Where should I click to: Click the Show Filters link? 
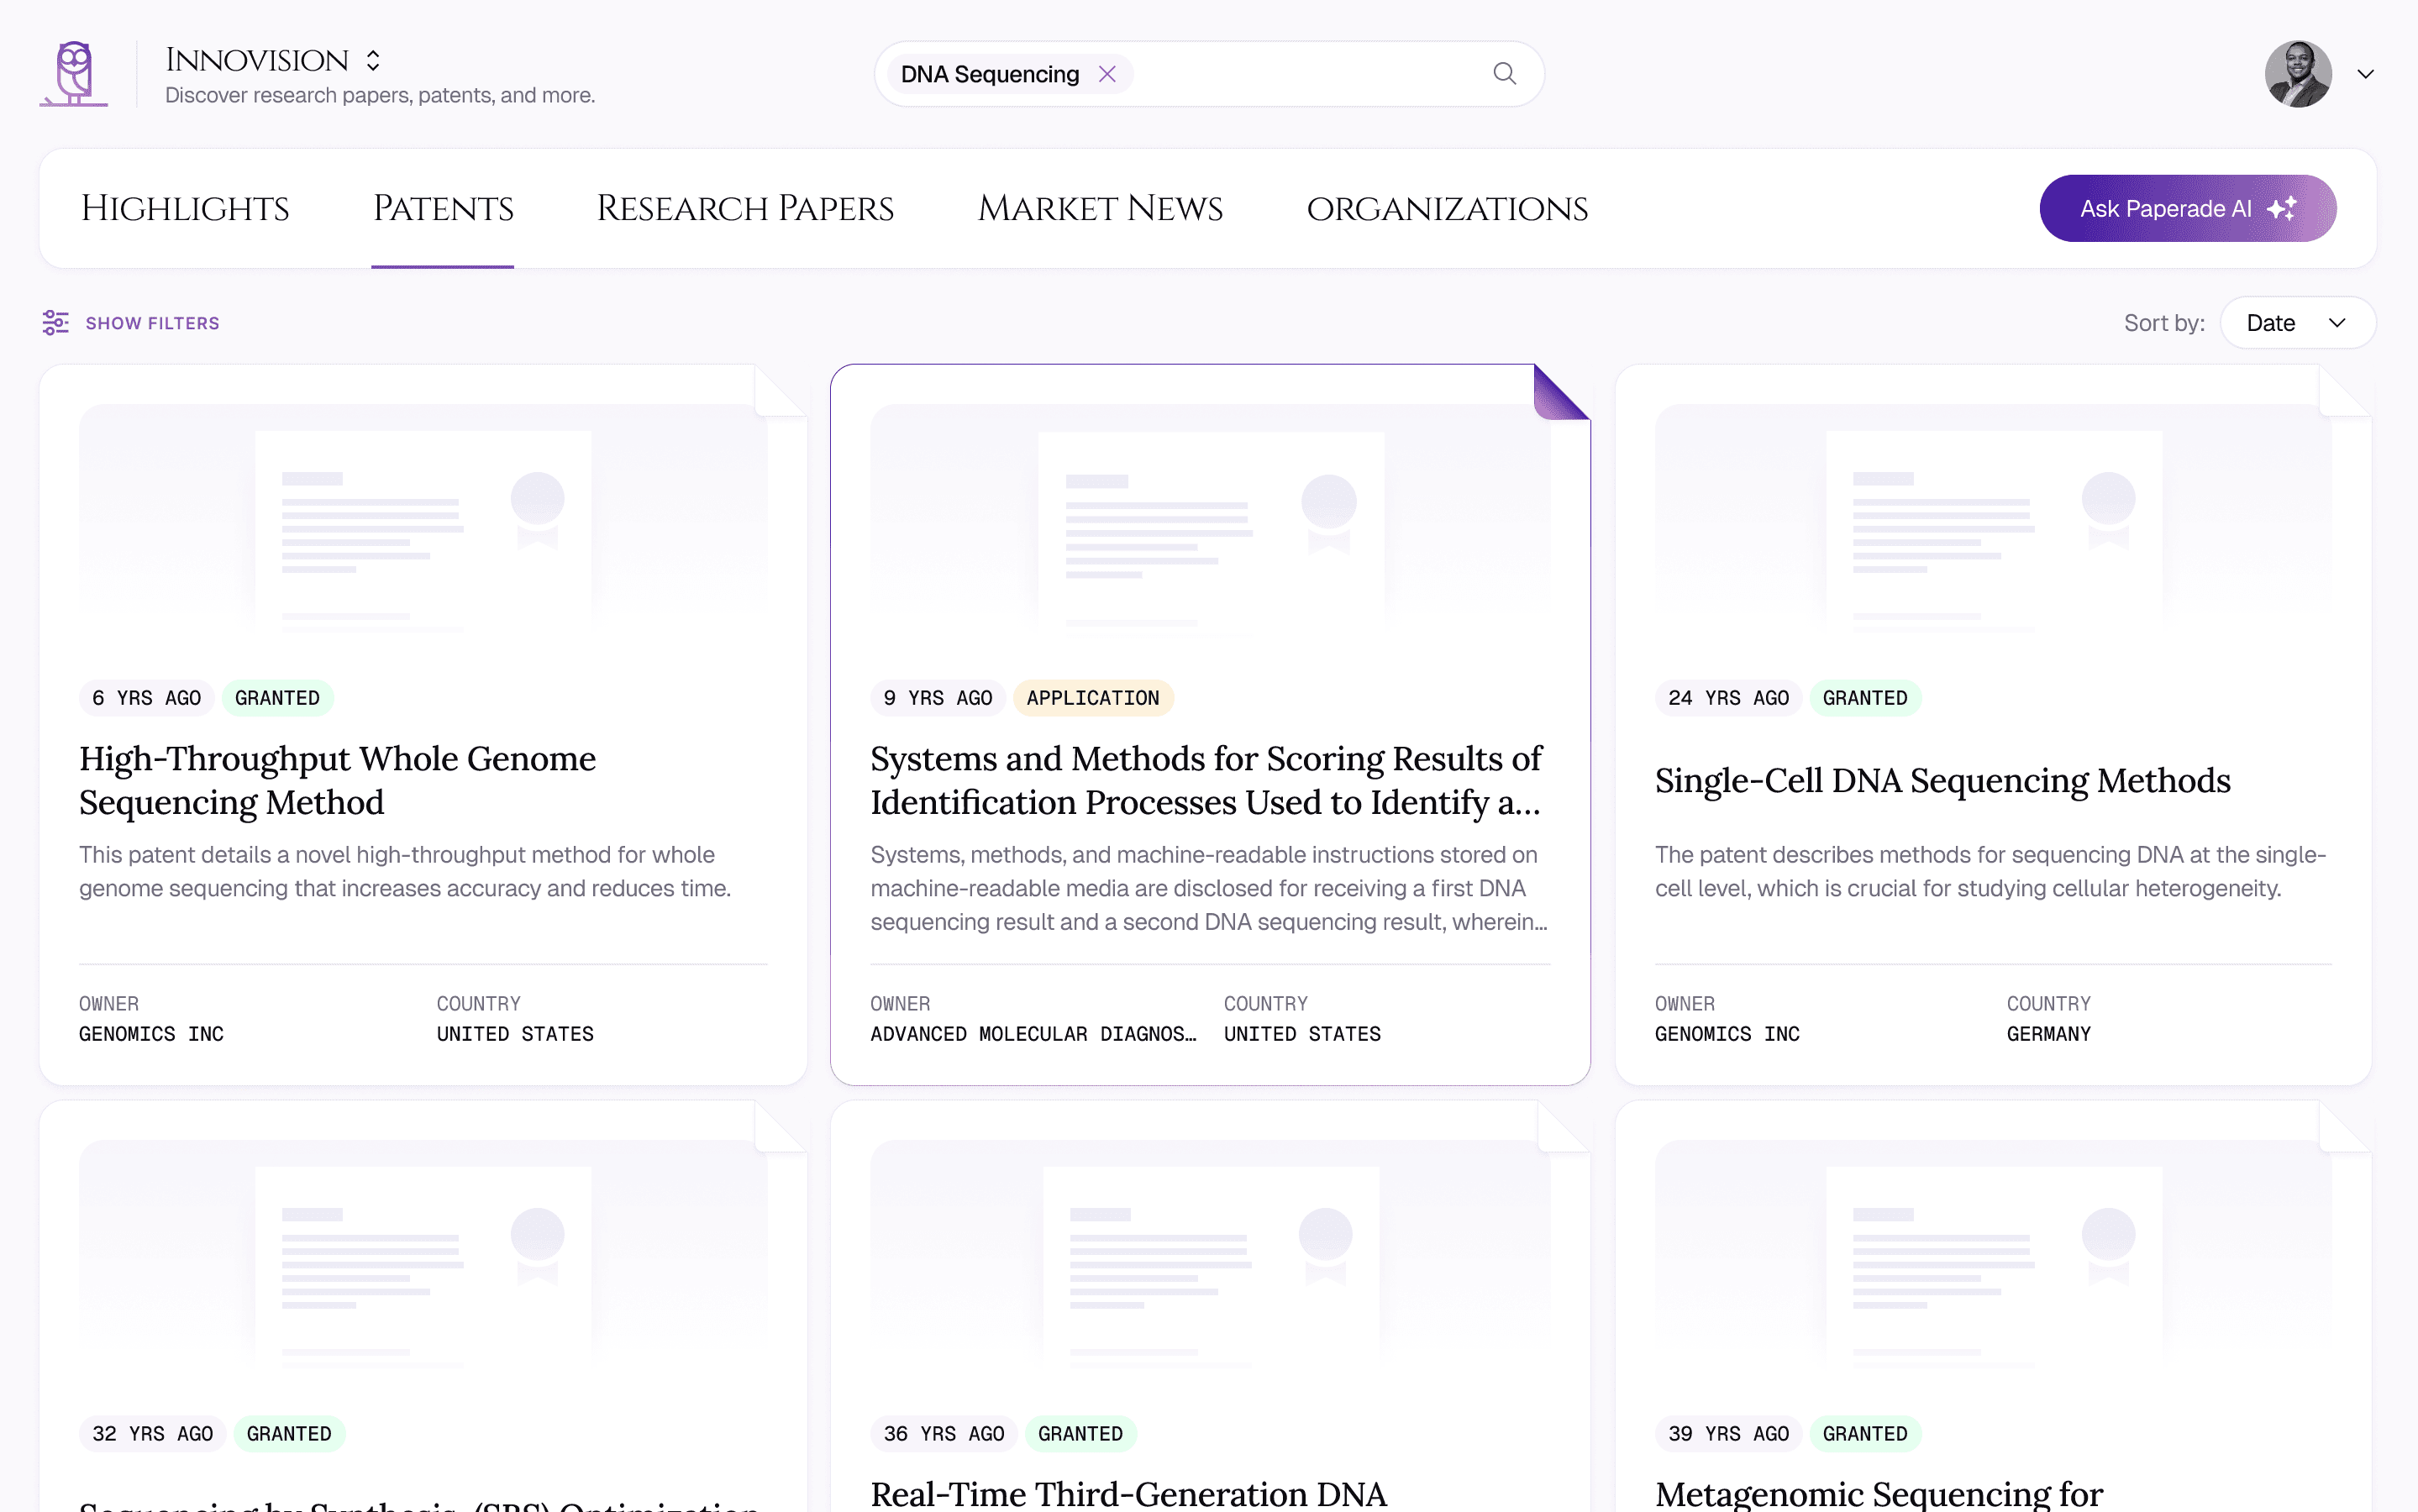(152, 323)
